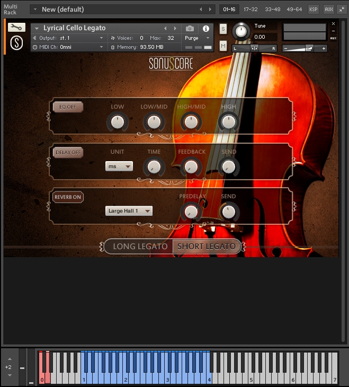Click the reverb SEND knob
The image size is (349, 387).
tap(229, 212)
